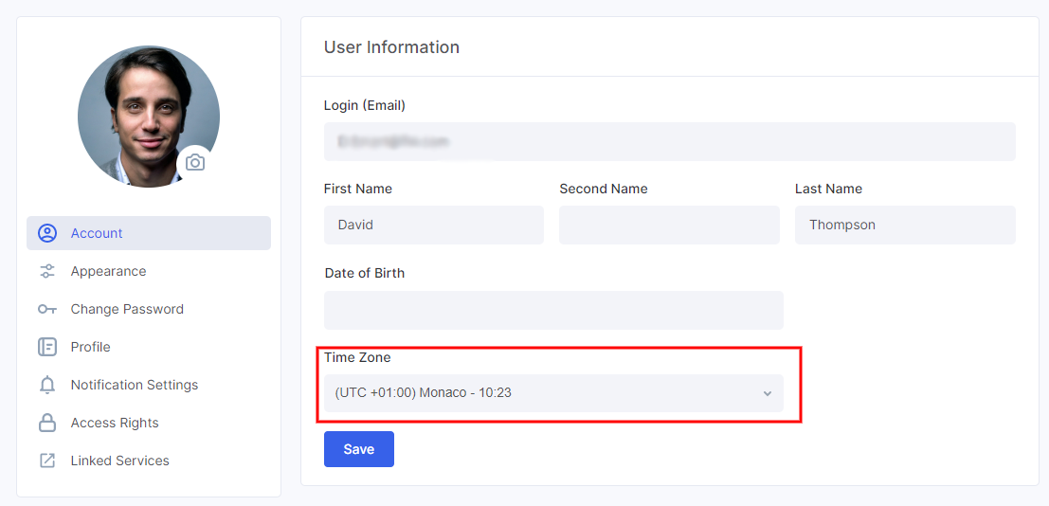Click the First Name label
The image size is (1049, 506).
[x=358, y=189]
